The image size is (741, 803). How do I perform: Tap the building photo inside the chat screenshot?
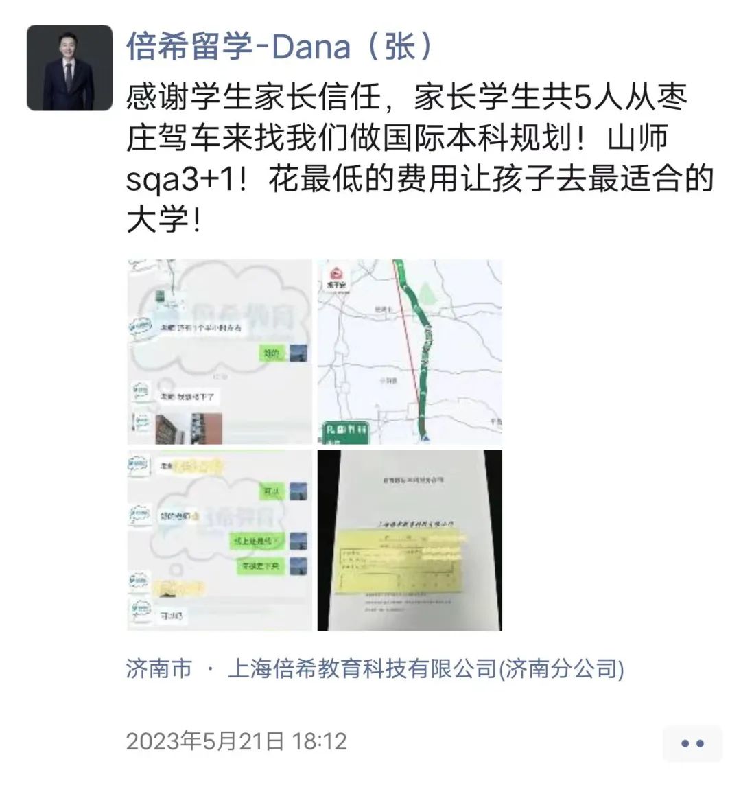coord(189,429)
